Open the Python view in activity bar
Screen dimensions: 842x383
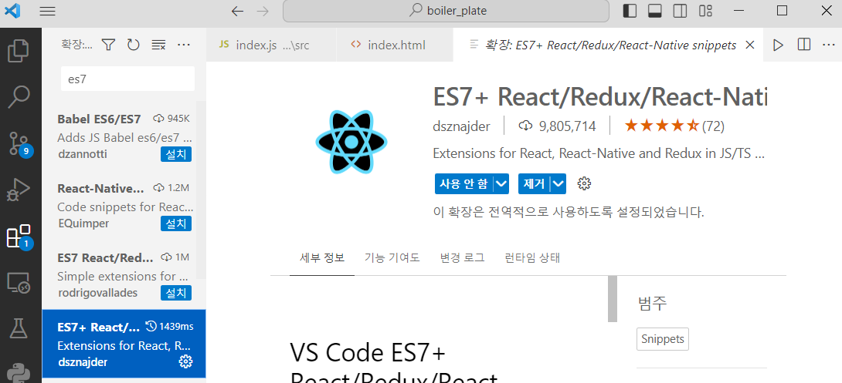[x=20, y=371]
